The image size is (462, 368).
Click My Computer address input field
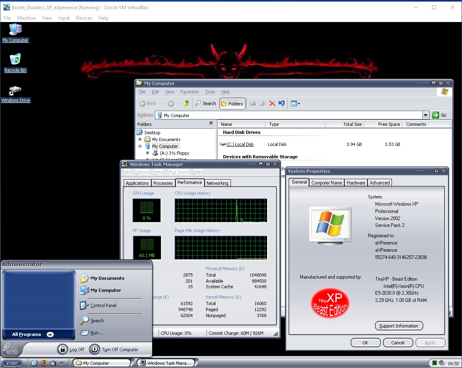point(289,115)
